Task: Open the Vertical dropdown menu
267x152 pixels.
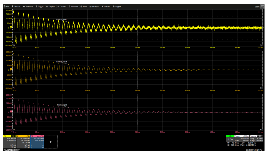Action: point(16,6)
